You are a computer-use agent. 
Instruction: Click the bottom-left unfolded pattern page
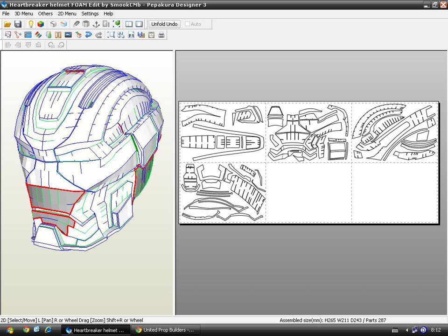coord(223,192)
